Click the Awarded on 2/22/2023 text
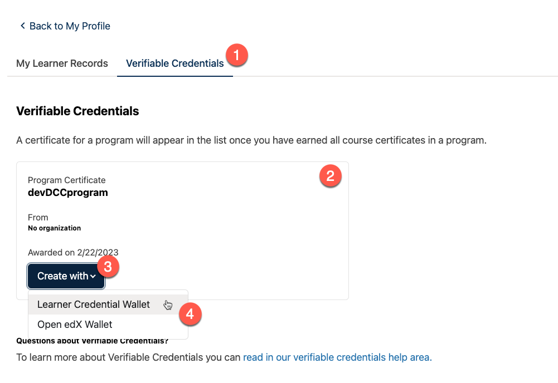 [72, 252]
